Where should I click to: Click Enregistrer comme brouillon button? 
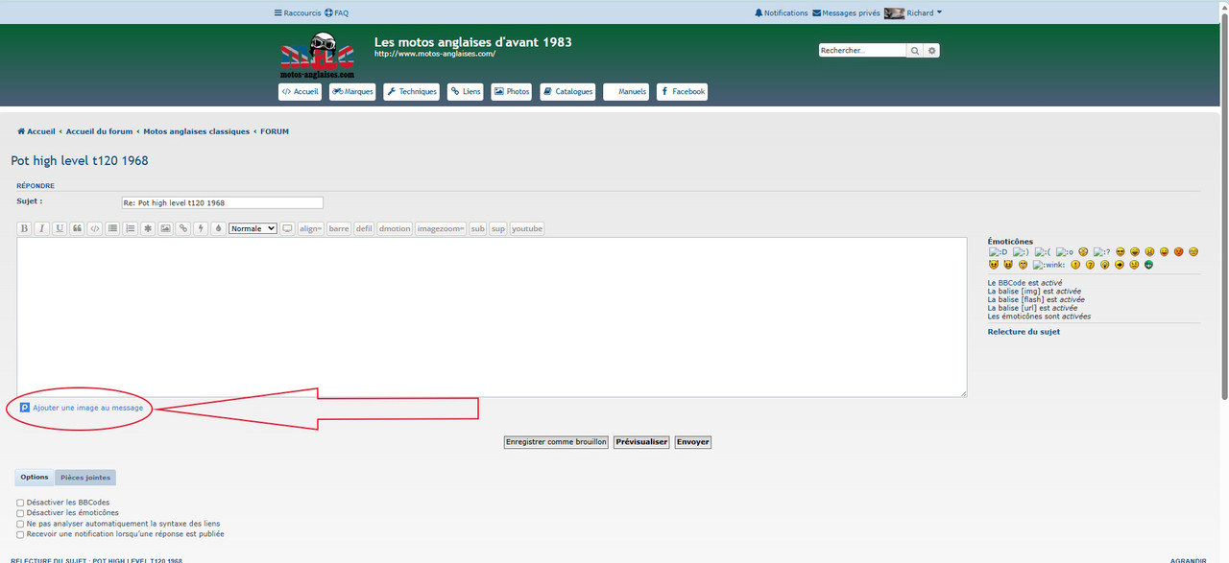click(557, 442)
